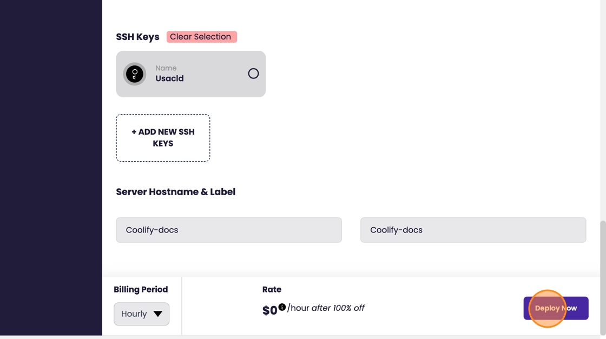Click the key icon on the Usacld card
606x339 pixels.
[135, 74]
